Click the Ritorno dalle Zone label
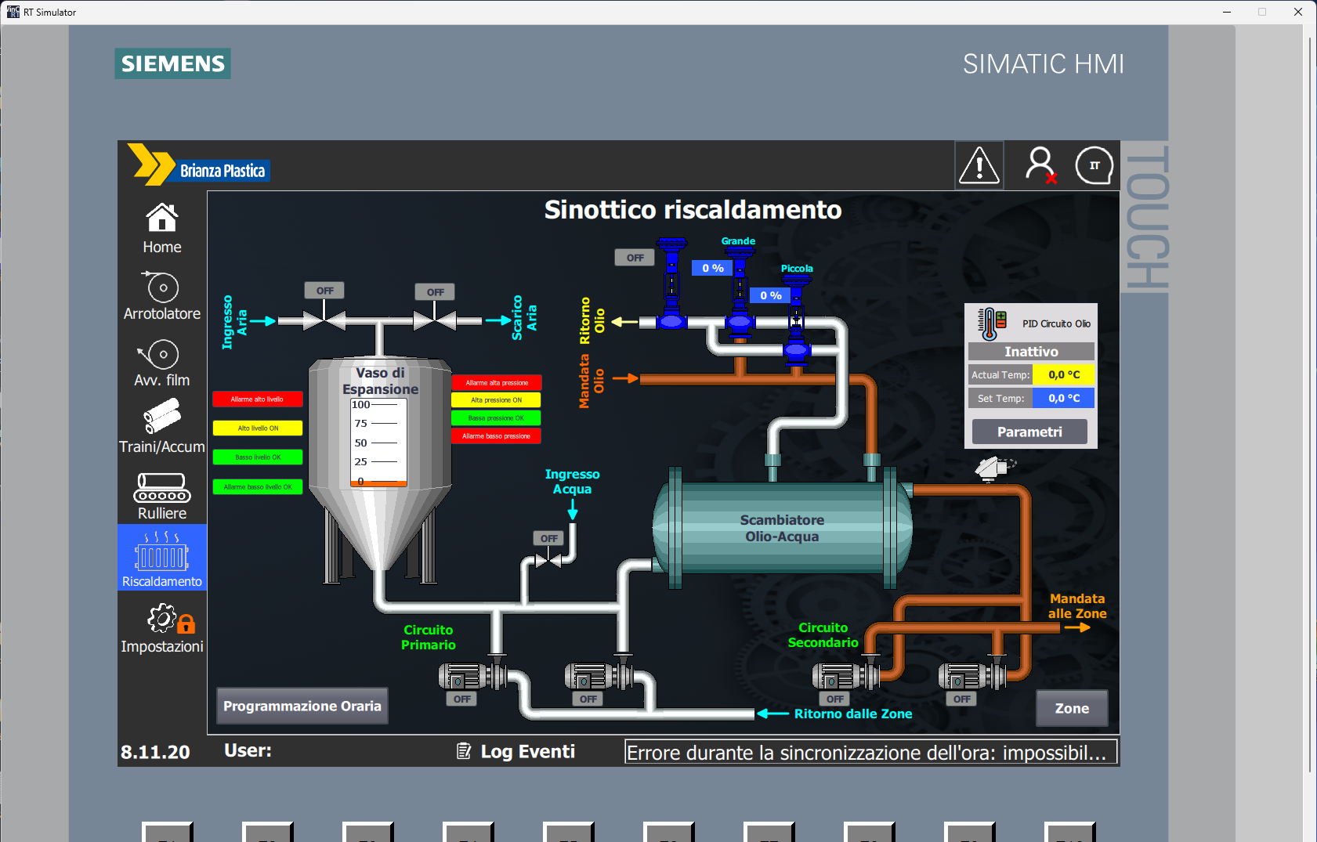The width and height of the screenshot is (1317, 842). [x=853, y=714]
